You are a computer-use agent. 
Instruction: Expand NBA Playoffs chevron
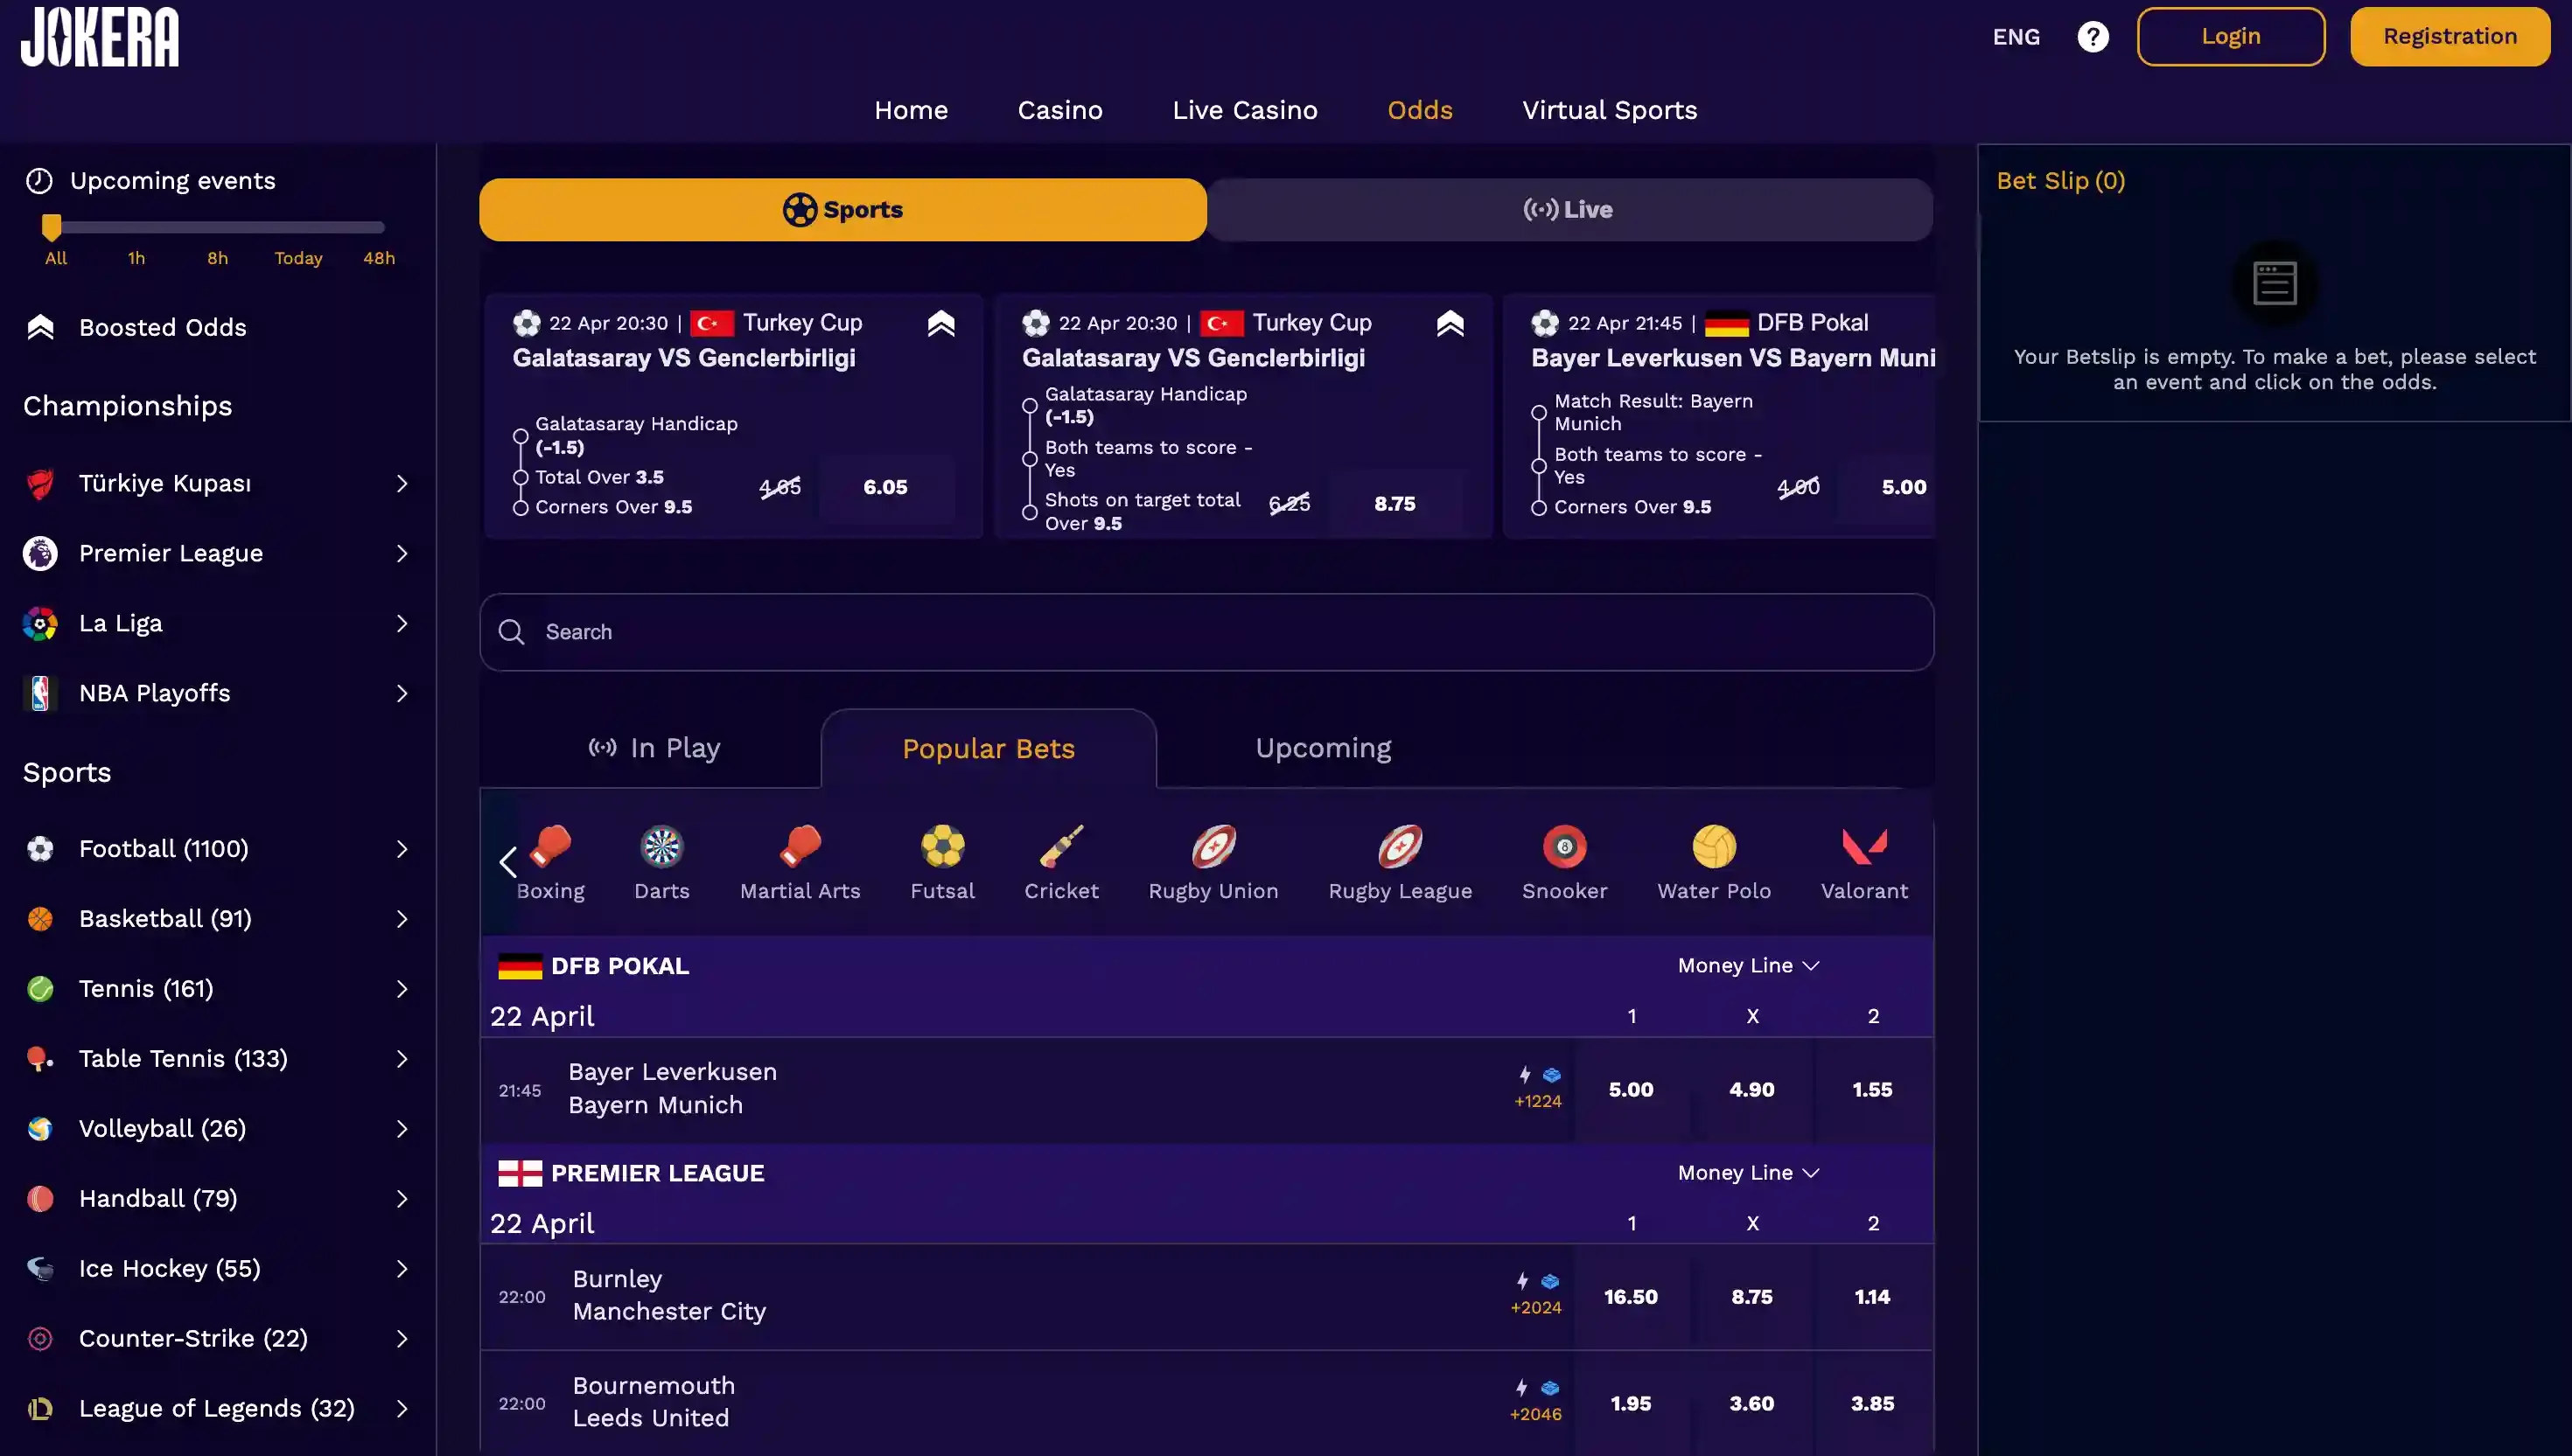point(402,693)
